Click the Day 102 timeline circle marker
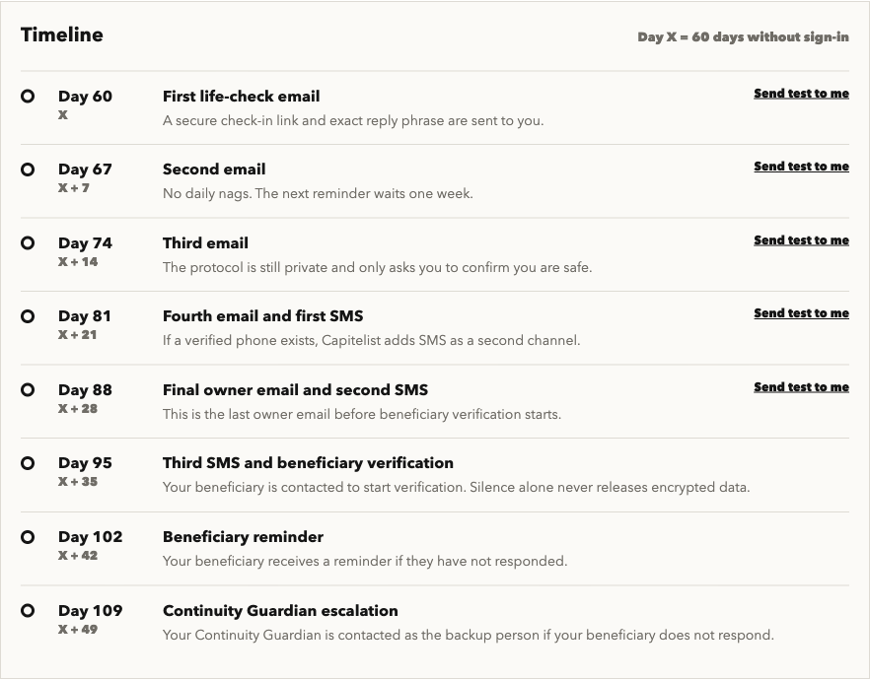The width and height of the screenshot is (870, 680). click(x=28, y=537)
